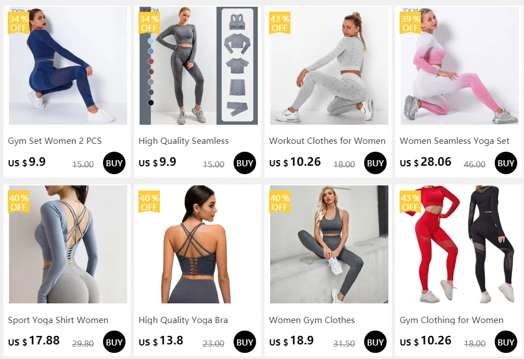This screenshot has height=359, width=524.
Task: Open the blue gym set product photo
Action: 68,66
